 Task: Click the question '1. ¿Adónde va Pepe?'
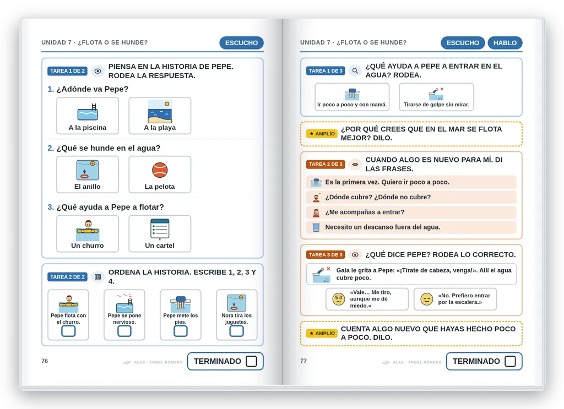(88, 89)
